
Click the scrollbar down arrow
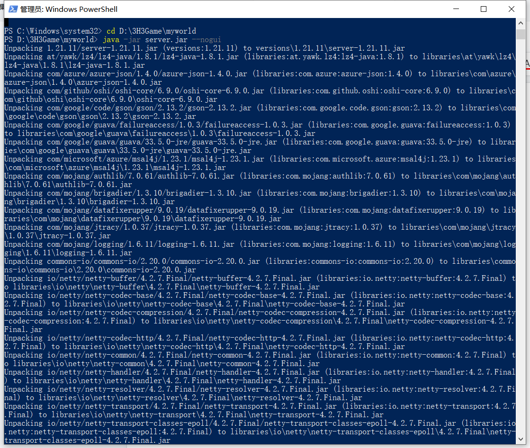pos(521,439)
